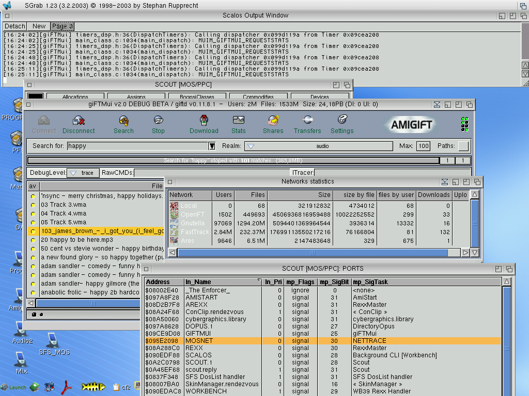Open the Stats toolbar icon
This screenshot has height=396, width=529.
(239, 120)
